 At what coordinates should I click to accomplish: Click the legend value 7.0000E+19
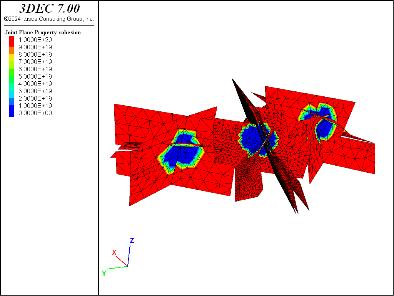point(35,62)
